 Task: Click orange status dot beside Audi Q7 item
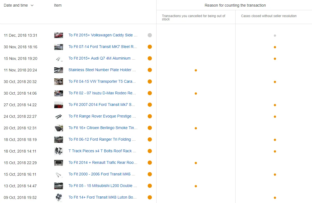150,58
